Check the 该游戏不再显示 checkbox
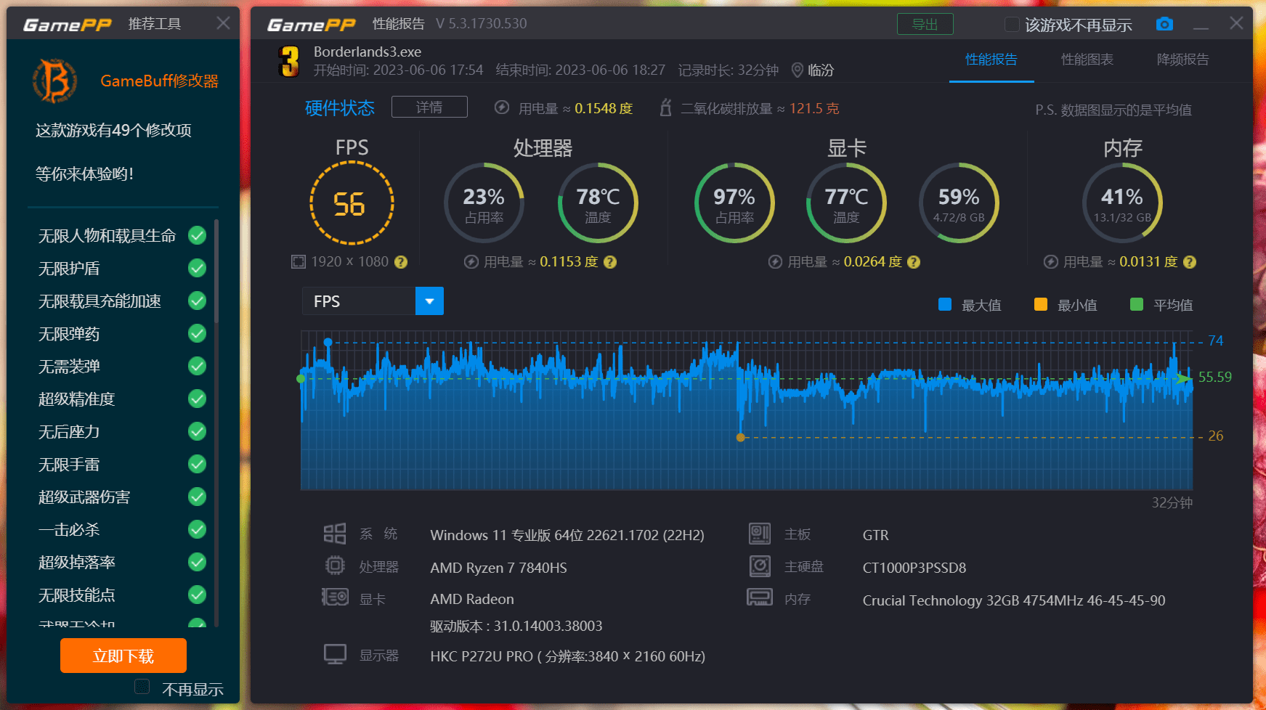The image size is (1266, 710). tap(1012, 25)
